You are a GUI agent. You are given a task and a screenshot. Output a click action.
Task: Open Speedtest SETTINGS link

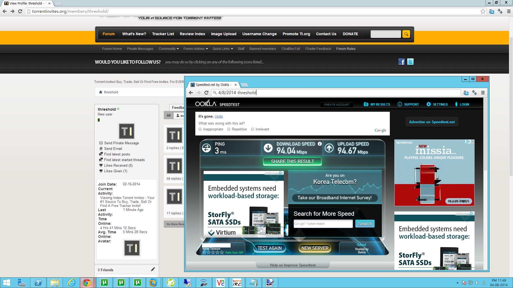click(x=437, y=105)
